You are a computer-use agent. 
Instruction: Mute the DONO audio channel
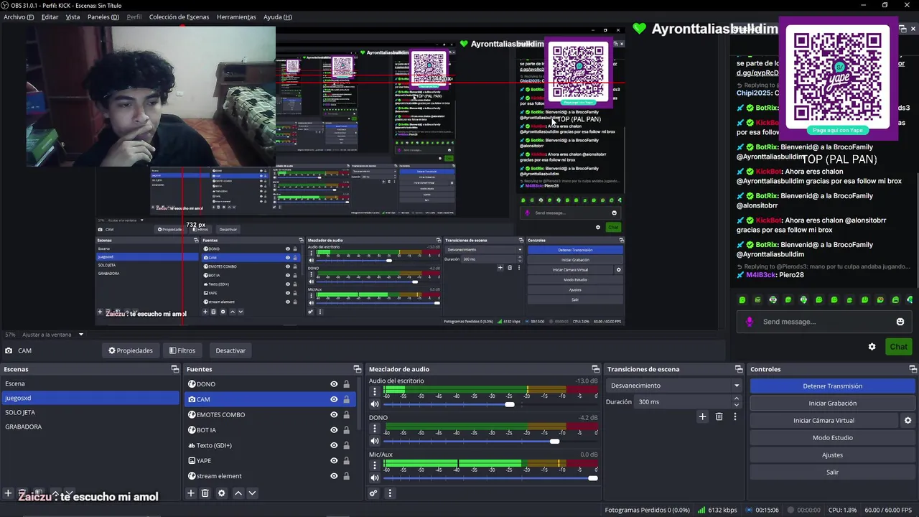click(374, 442)
